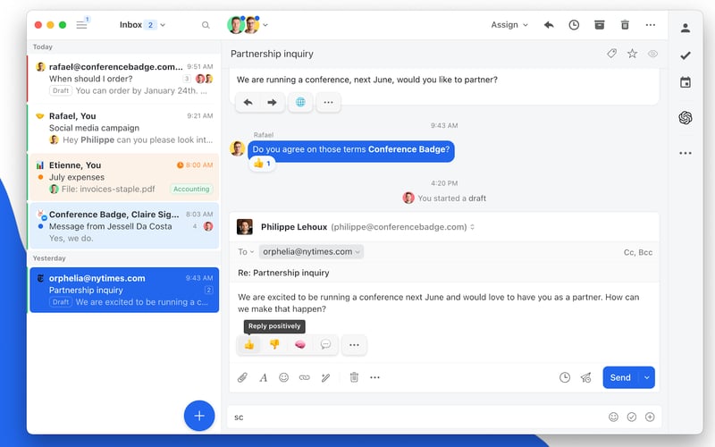This screenshot has width=715, height=447.
Task: Add a tag to Partnership inquiry
Action: pyautogui.click(x=612, y=54)
